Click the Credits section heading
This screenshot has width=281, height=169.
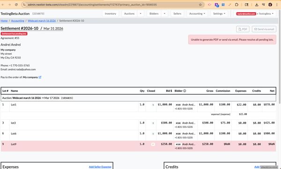tap(172, 167)
